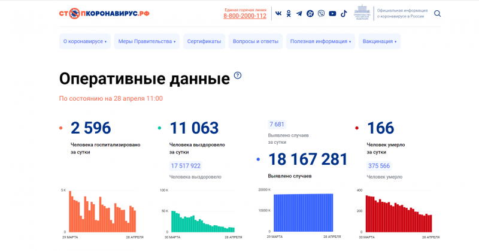
Task: Open the VK social network icon
Action: pos(278,13)
